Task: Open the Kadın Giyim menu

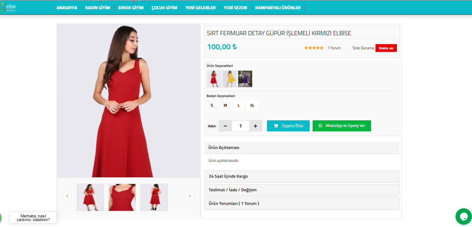Action: click(98, 7)
